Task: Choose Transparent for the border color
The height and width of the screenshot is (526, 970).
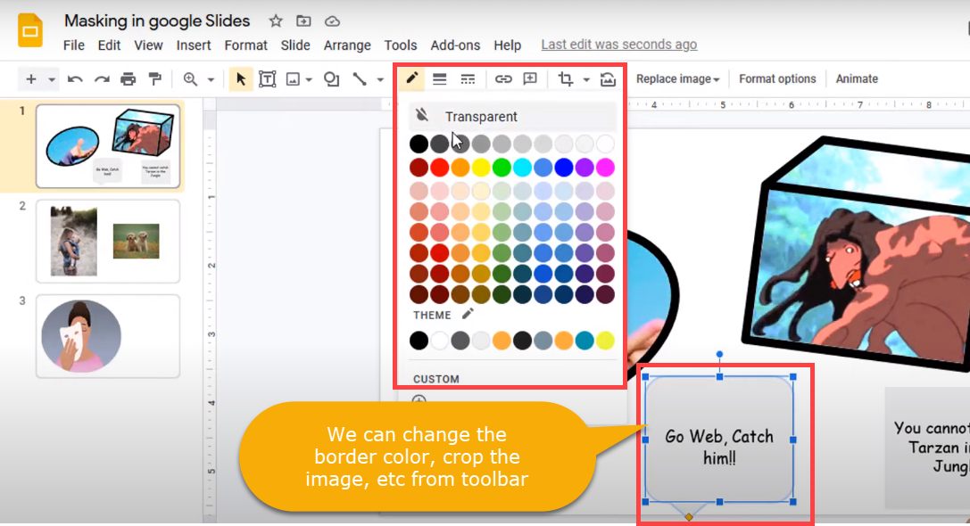Action: (482, 116)
